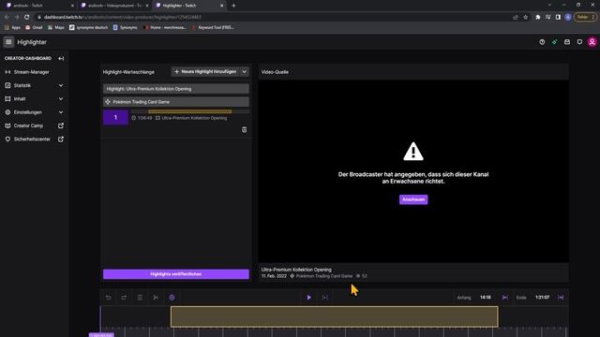Collapse the Creator Dashboard sidebar
This screenshot has width=600, height=337.
pyautogui.click(x=61, y=58)
